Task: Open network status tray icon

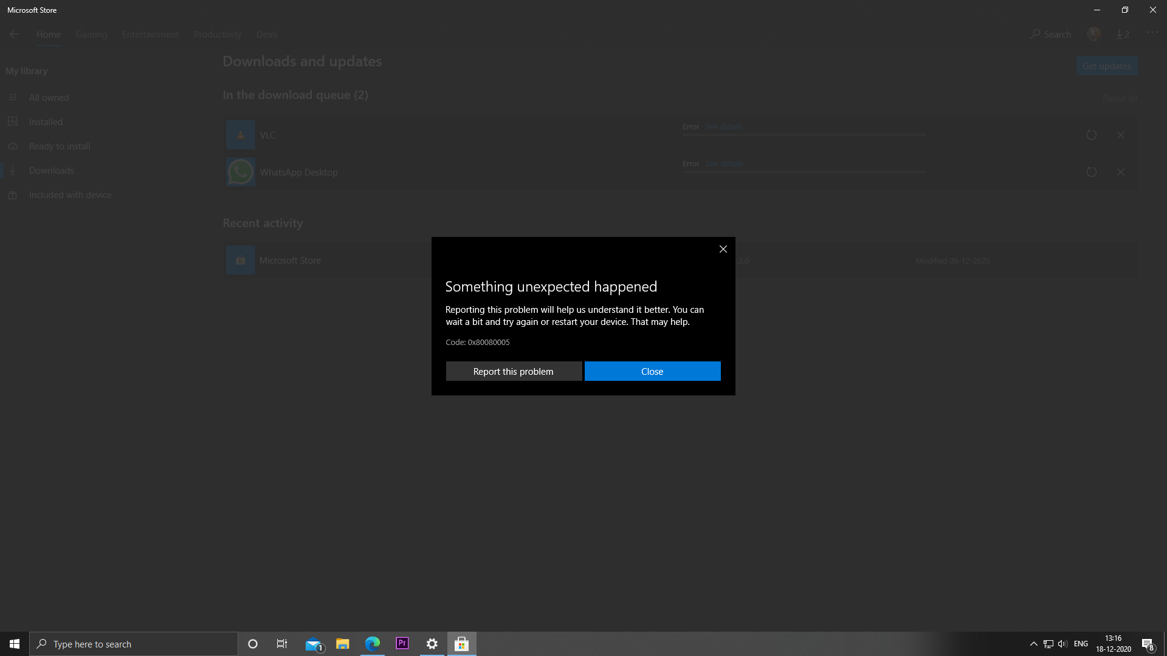Action: [x=1048, y=644]
